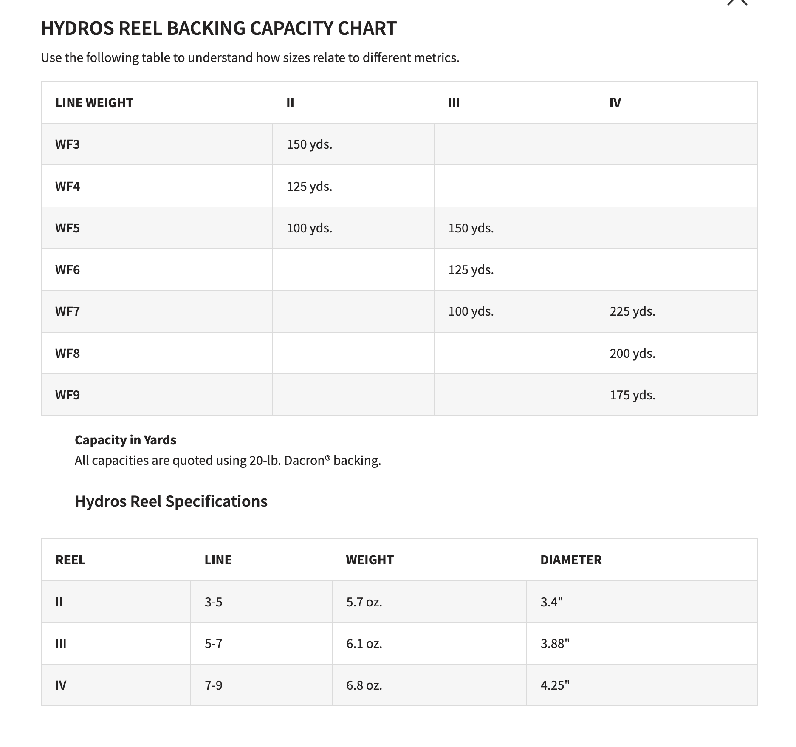Select the 175 yds. cell in WF9 row

(632, 395)
